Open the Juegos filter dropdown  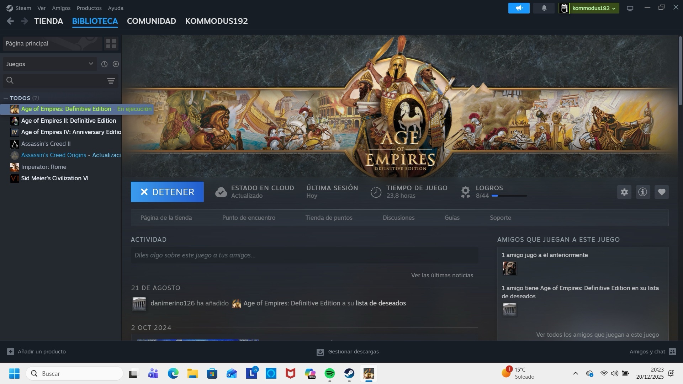tap(49, 64)
